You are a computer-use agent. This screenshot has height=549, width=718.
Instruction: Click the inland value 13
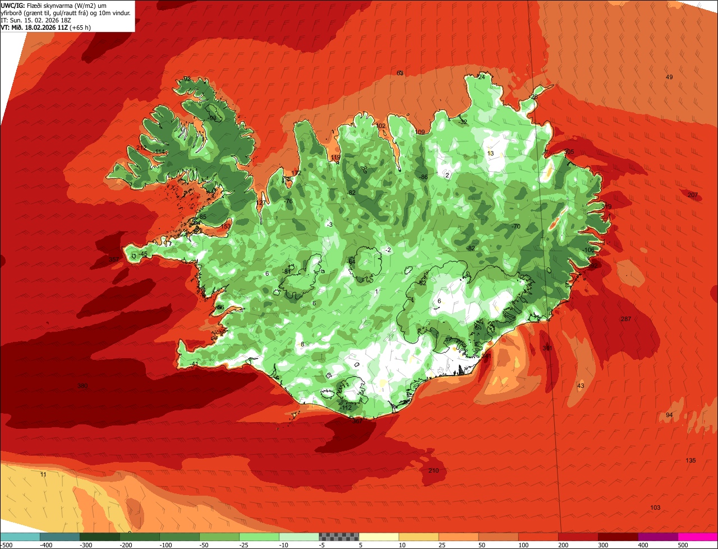490,153
